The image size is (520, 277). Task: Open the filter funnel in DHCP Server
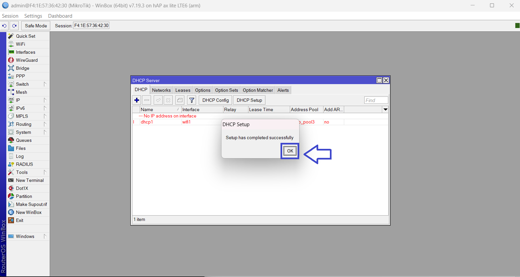(192, 100)
